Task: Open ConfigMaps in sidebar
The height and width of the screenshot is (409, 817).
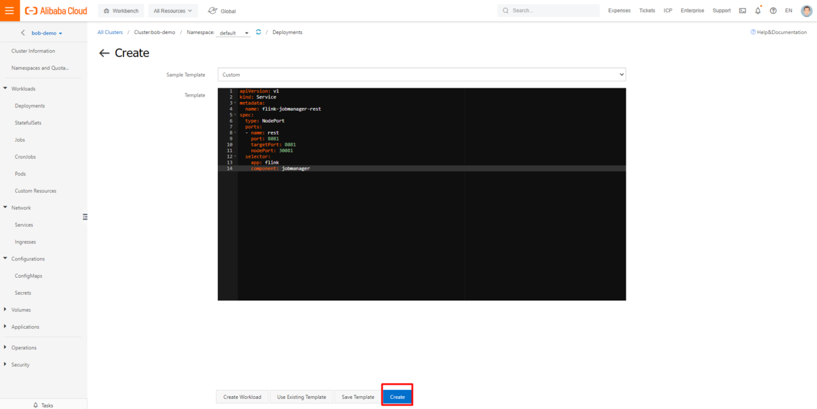Action: (x=27, y=276)
